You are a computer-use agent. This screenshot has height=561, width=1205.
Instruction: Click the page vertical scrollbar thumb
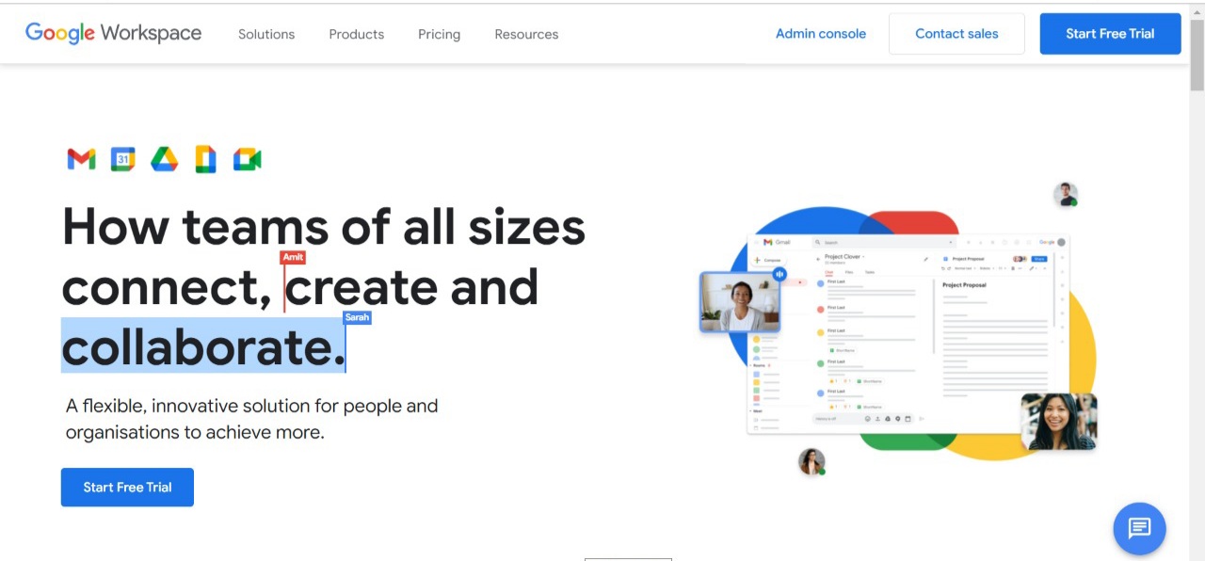point(1197,54)
